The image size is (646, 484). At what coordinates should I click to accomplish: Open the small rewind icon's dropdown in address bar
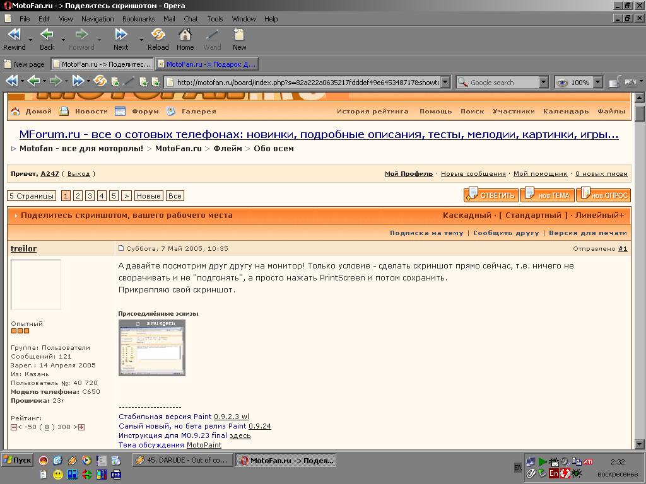pos(22,81)
